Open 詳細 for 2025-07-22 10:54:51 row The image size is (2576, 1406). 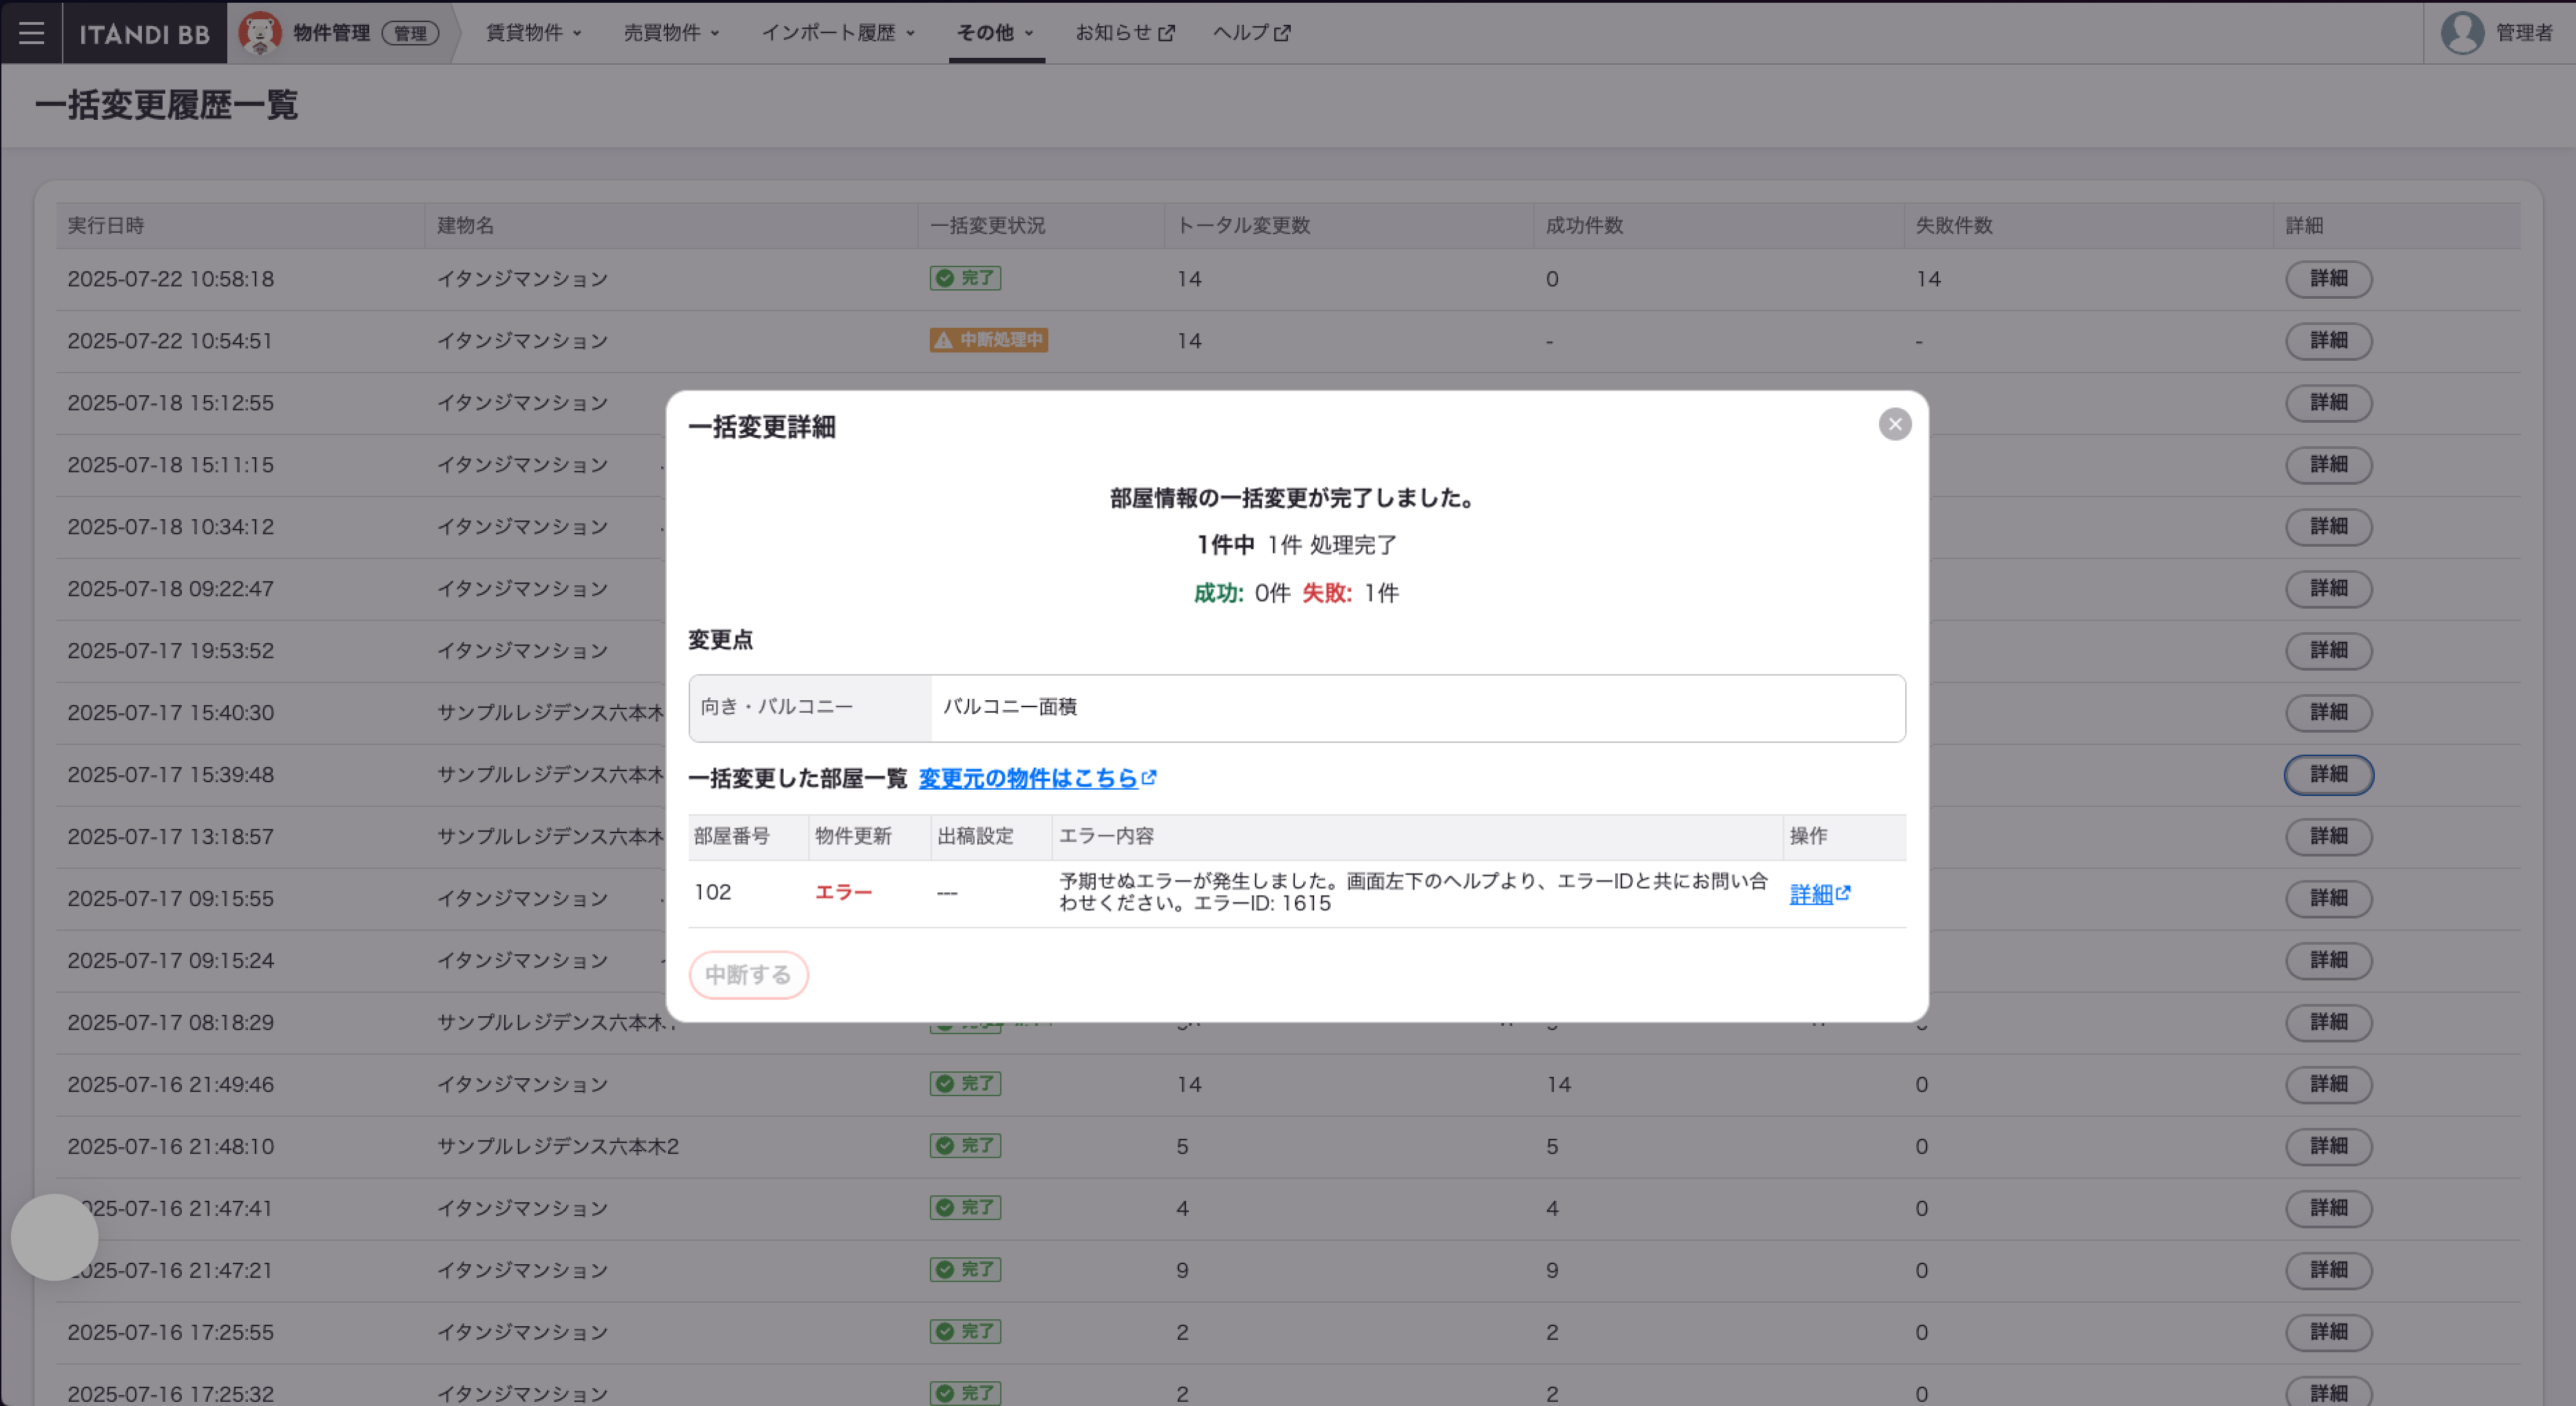click(x=2328, y=341)
